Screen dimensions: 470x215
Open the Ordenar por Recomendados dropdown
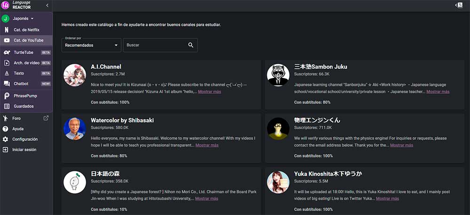pos(92,45)
